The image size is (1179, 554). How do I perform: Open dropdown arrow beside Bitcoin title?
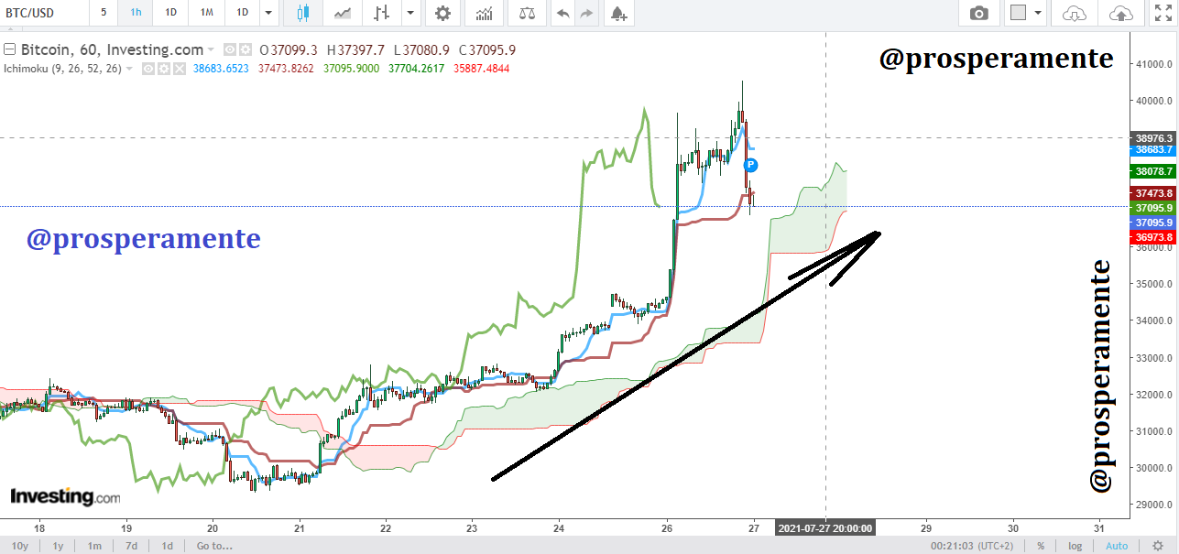coord(212,49)
